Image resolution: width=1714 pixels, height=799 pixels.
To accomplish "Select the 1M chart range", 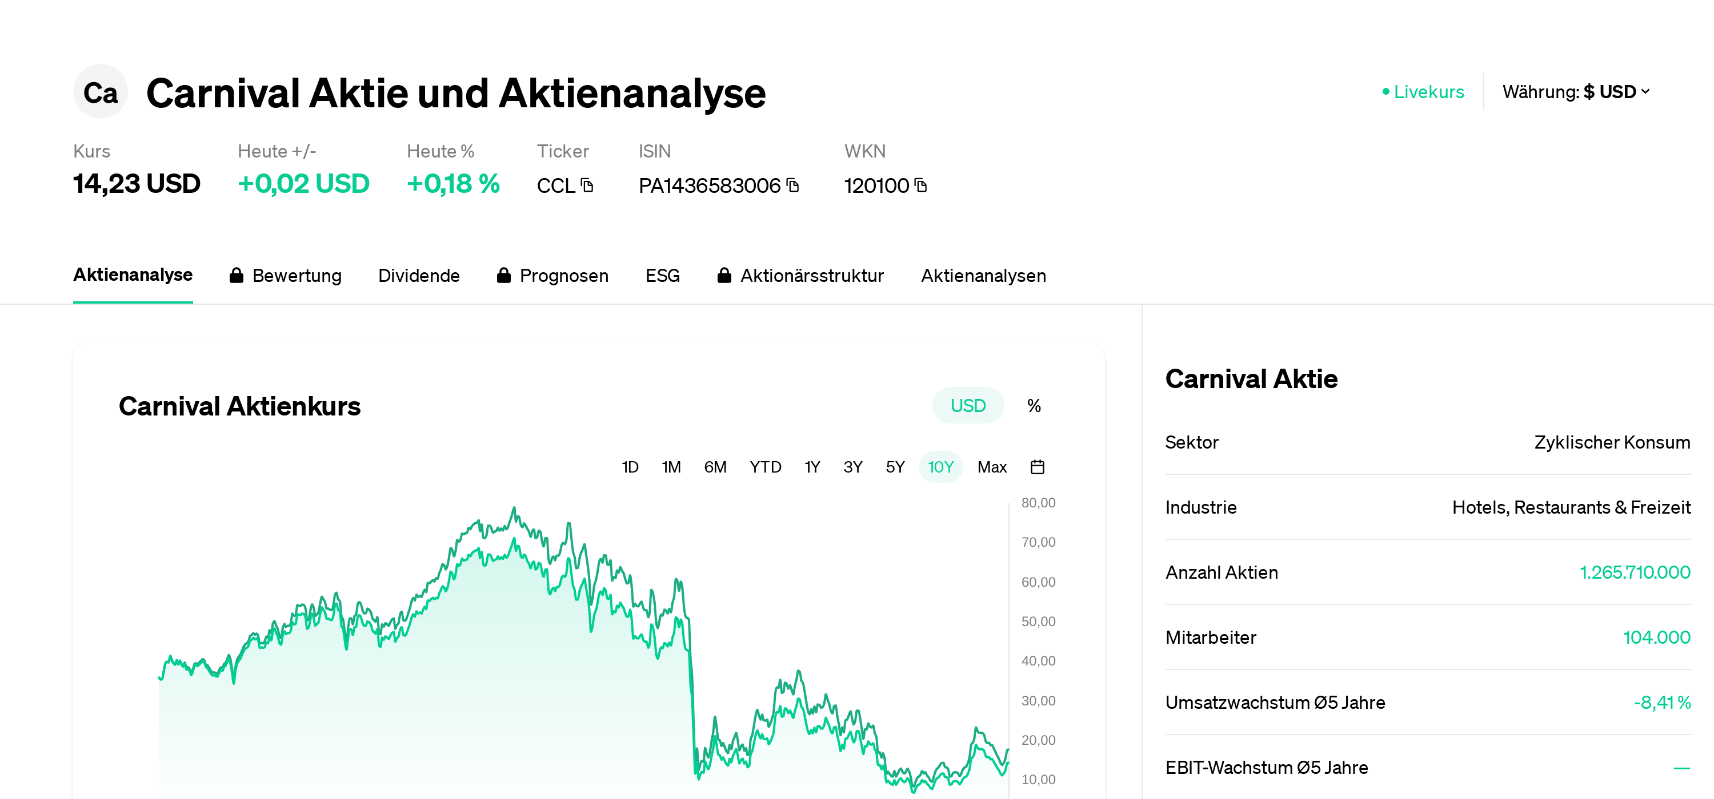I will [x=671, y=467].
